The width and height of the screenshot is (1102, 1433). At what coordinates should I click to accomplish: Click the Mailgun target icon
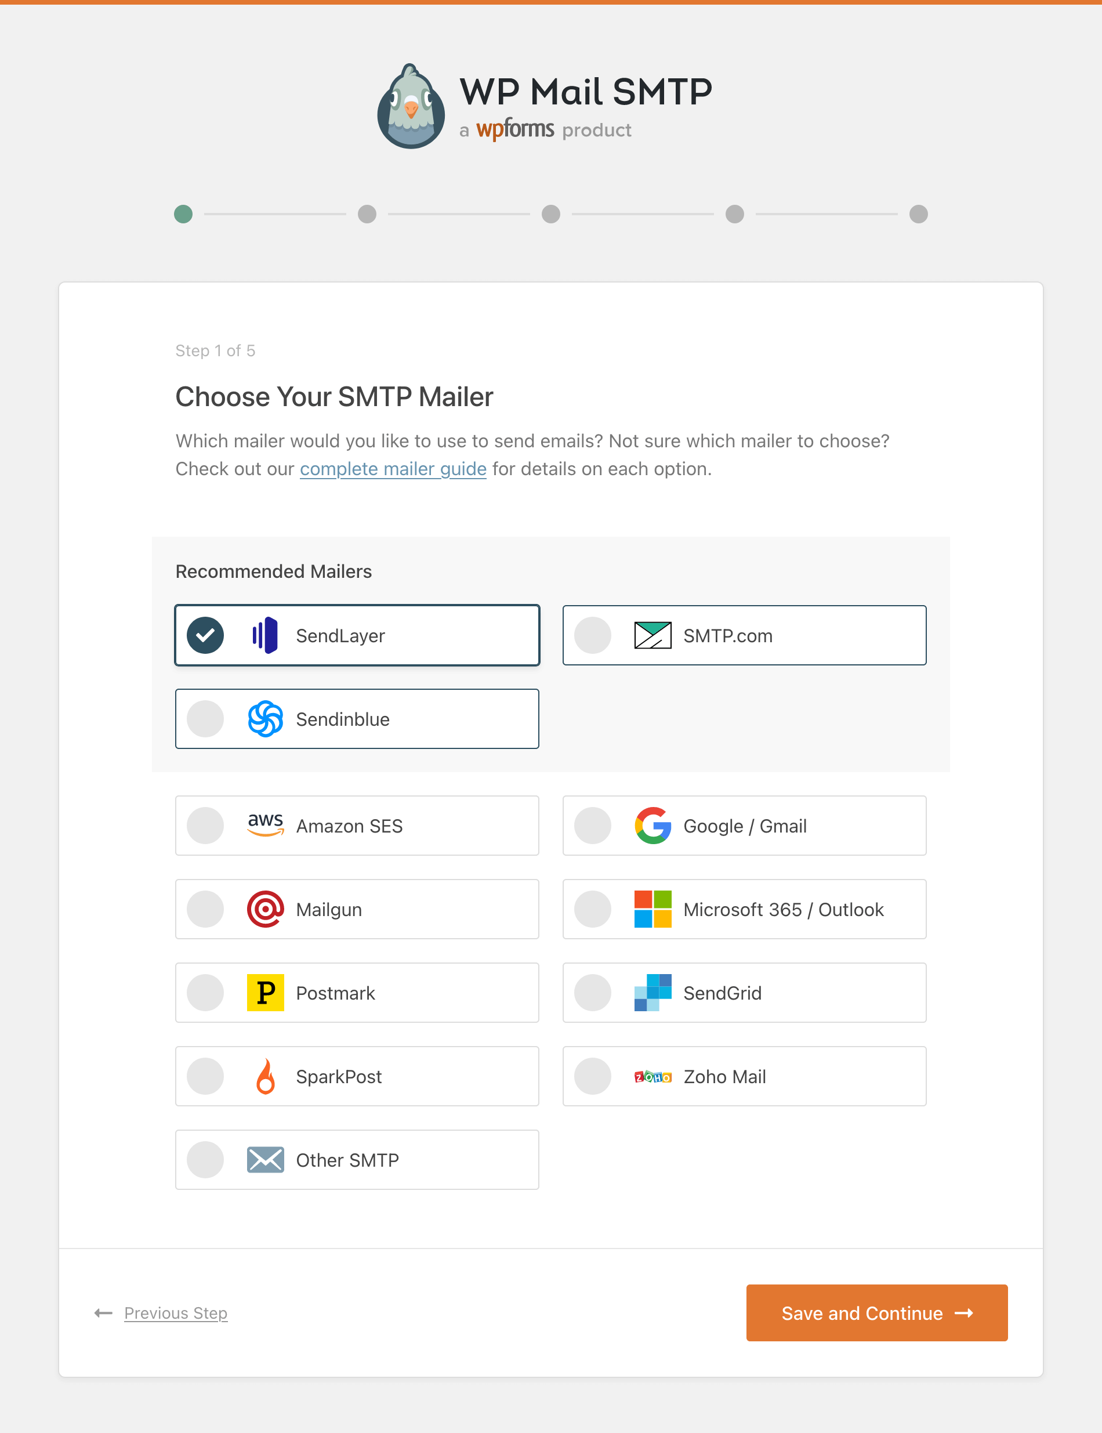(x=265, y=909)
